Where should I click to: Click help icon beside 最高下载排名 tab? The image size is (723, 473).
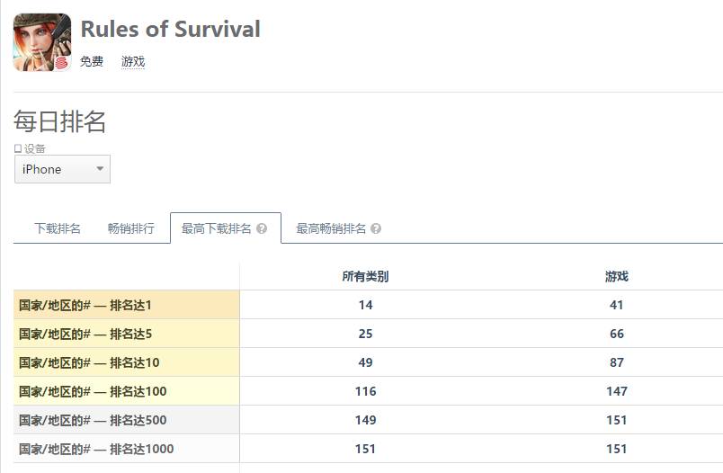pos(262,229)
